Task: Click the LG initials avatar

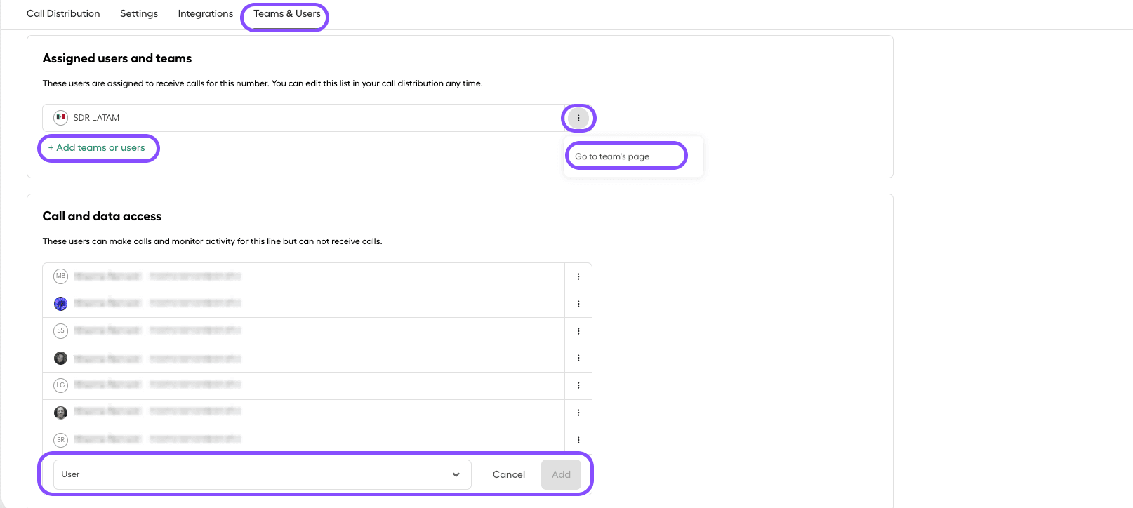Action: coord(60,385)
